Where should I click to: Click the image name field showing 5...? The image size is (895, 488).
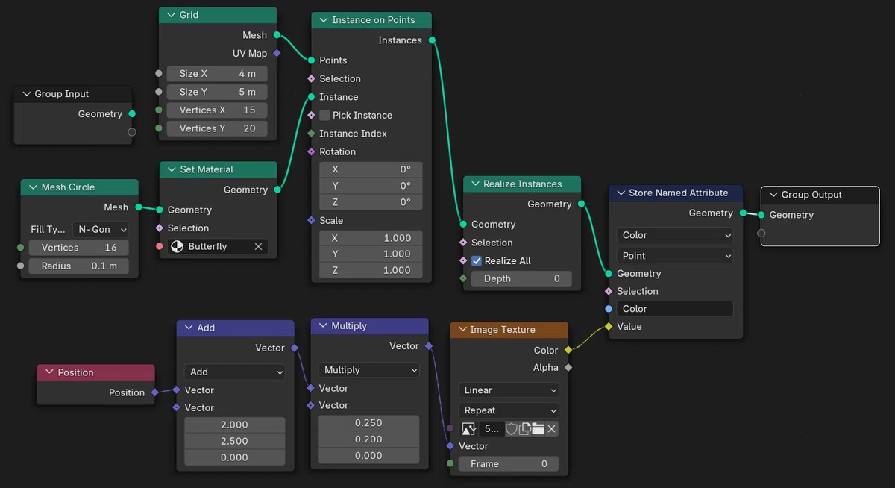click(492, 429)
